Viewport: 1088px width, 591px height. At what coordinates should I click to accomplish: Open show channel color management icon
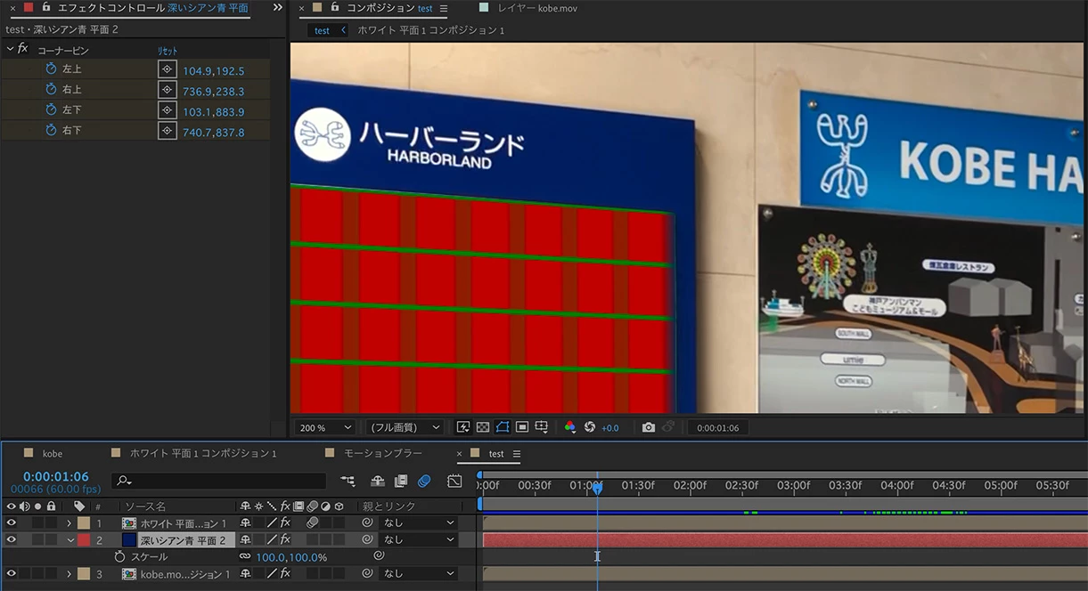pyautogui.click(x=570, y=427)
